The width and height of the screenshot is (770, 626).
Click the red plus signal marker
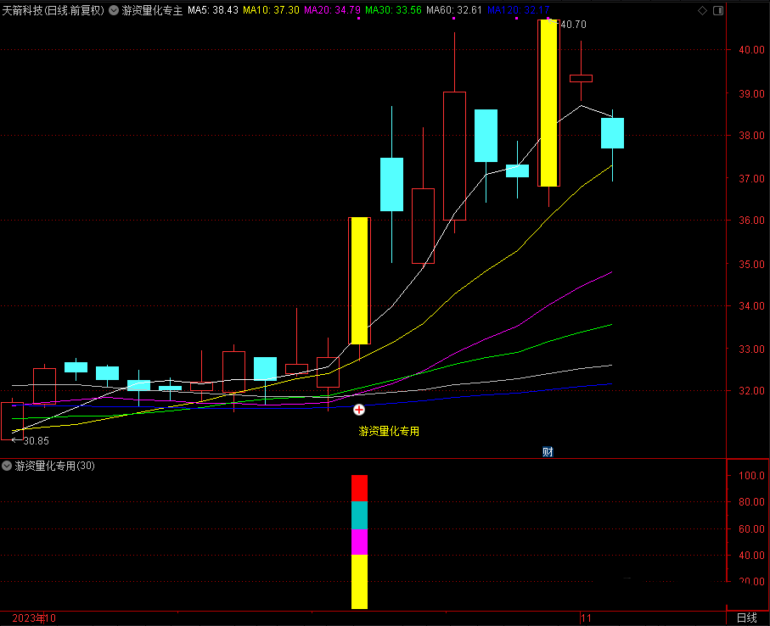359,410
